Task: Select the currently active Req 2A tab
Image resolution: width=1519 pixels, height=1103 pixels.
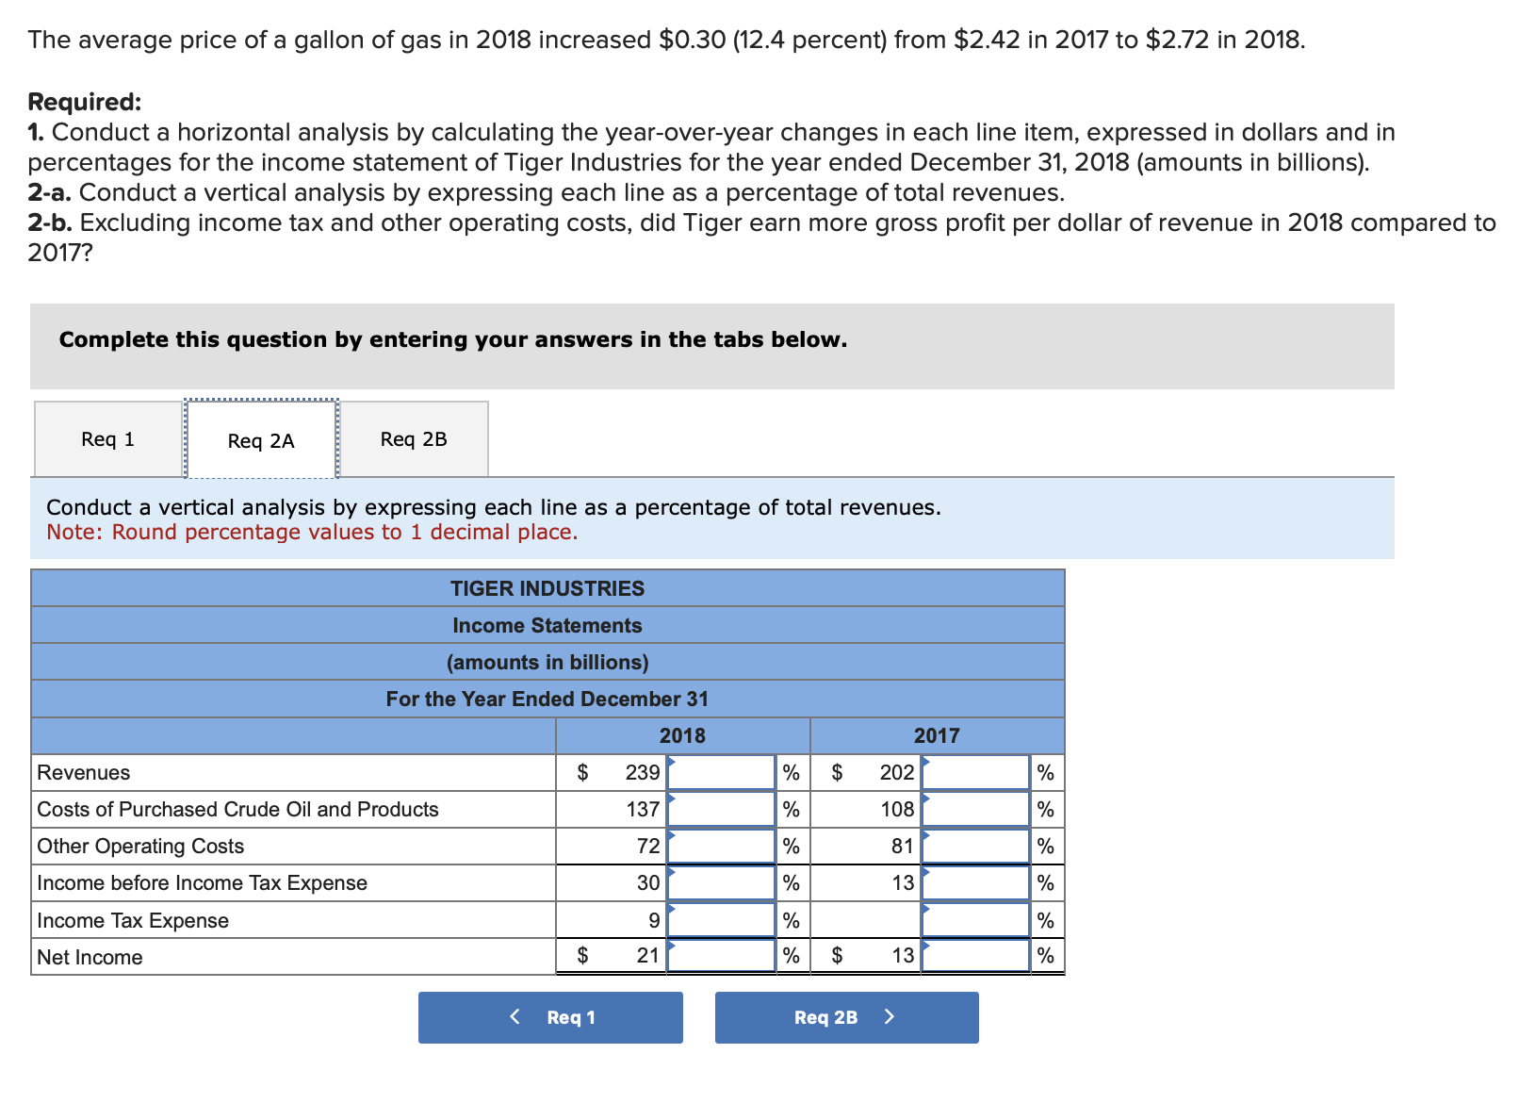Action: click(260, 439)
